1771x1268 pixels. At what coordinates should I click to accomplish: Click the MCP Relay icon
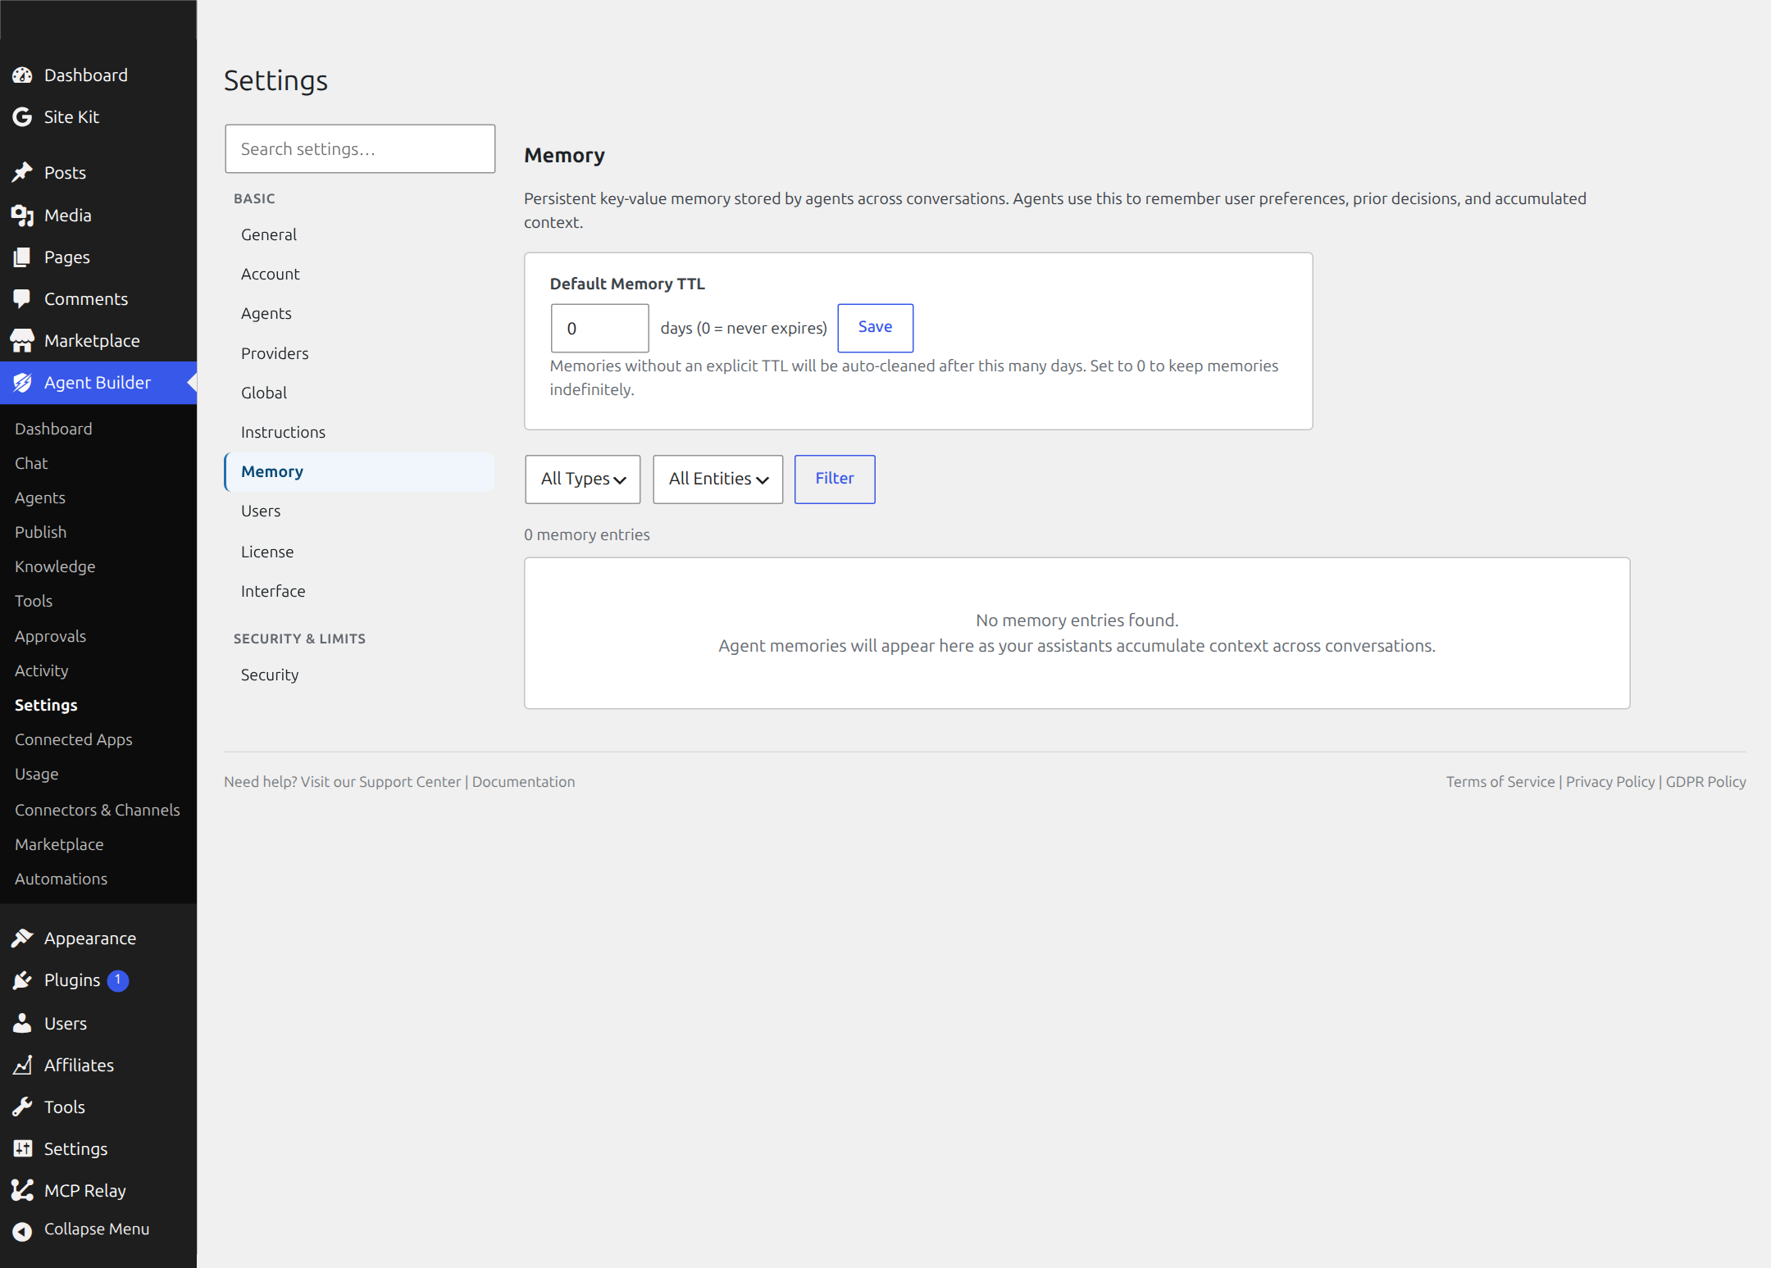point(22,1191)
